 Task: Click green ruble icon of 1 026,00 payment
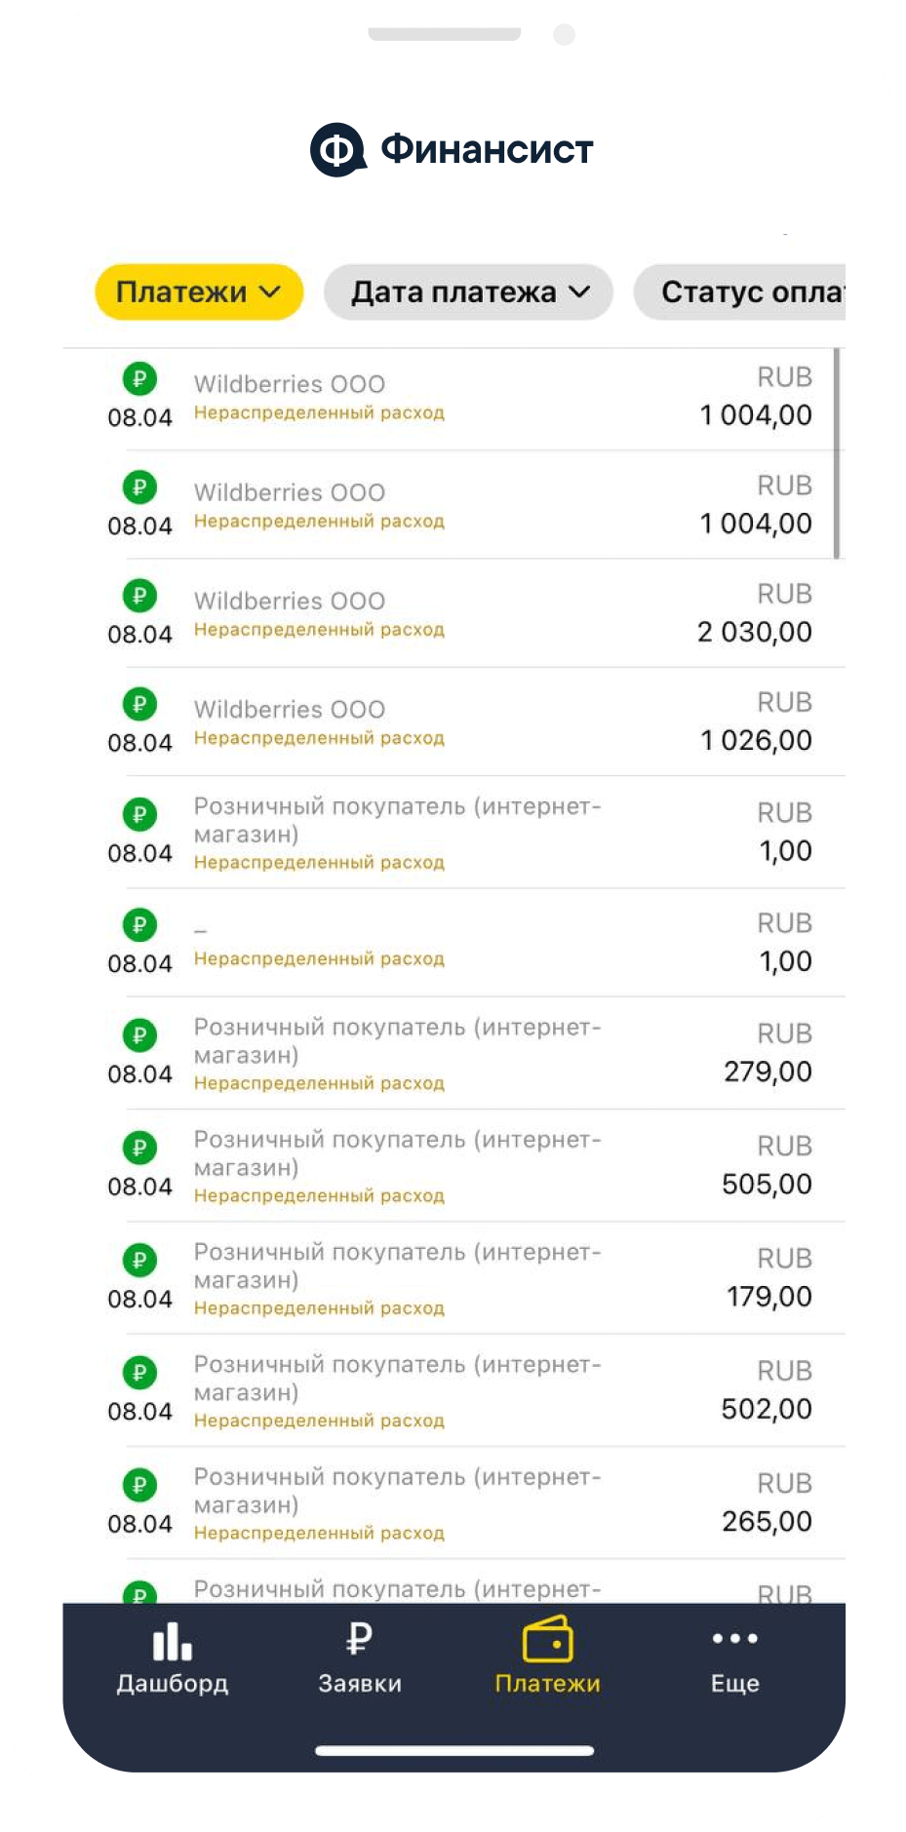coord(139,703)
